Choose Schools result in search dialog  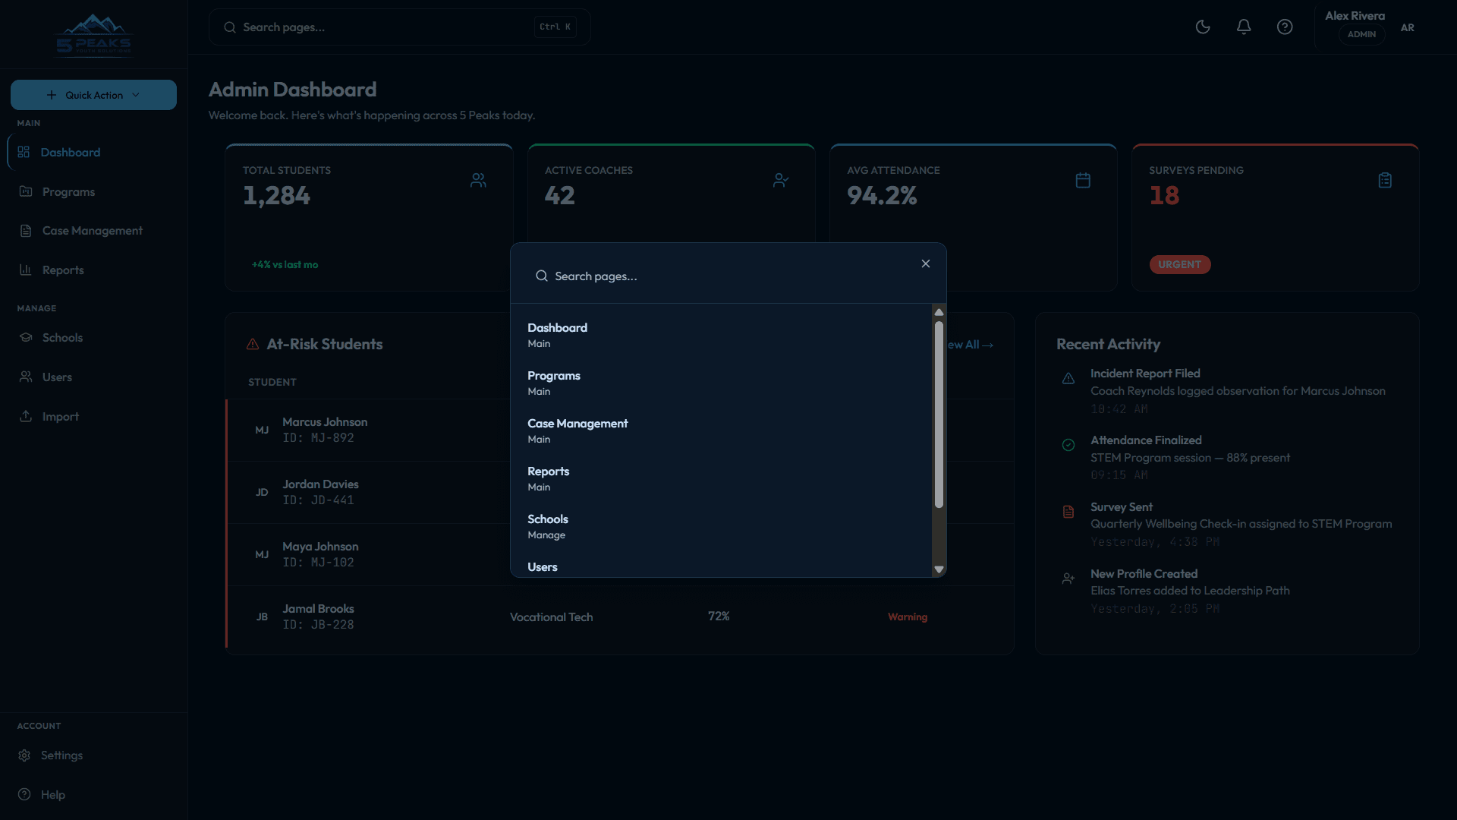click(x=721, y=526)
